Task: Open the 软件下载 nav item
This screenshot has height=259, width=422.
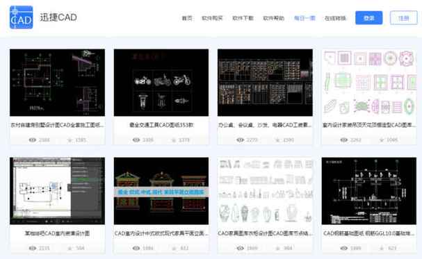Action: coord(243,18)
